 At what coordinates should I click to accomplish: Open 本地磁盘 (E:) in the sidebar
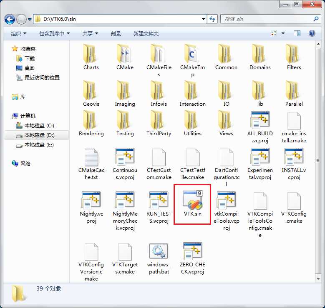click(35, 145)
